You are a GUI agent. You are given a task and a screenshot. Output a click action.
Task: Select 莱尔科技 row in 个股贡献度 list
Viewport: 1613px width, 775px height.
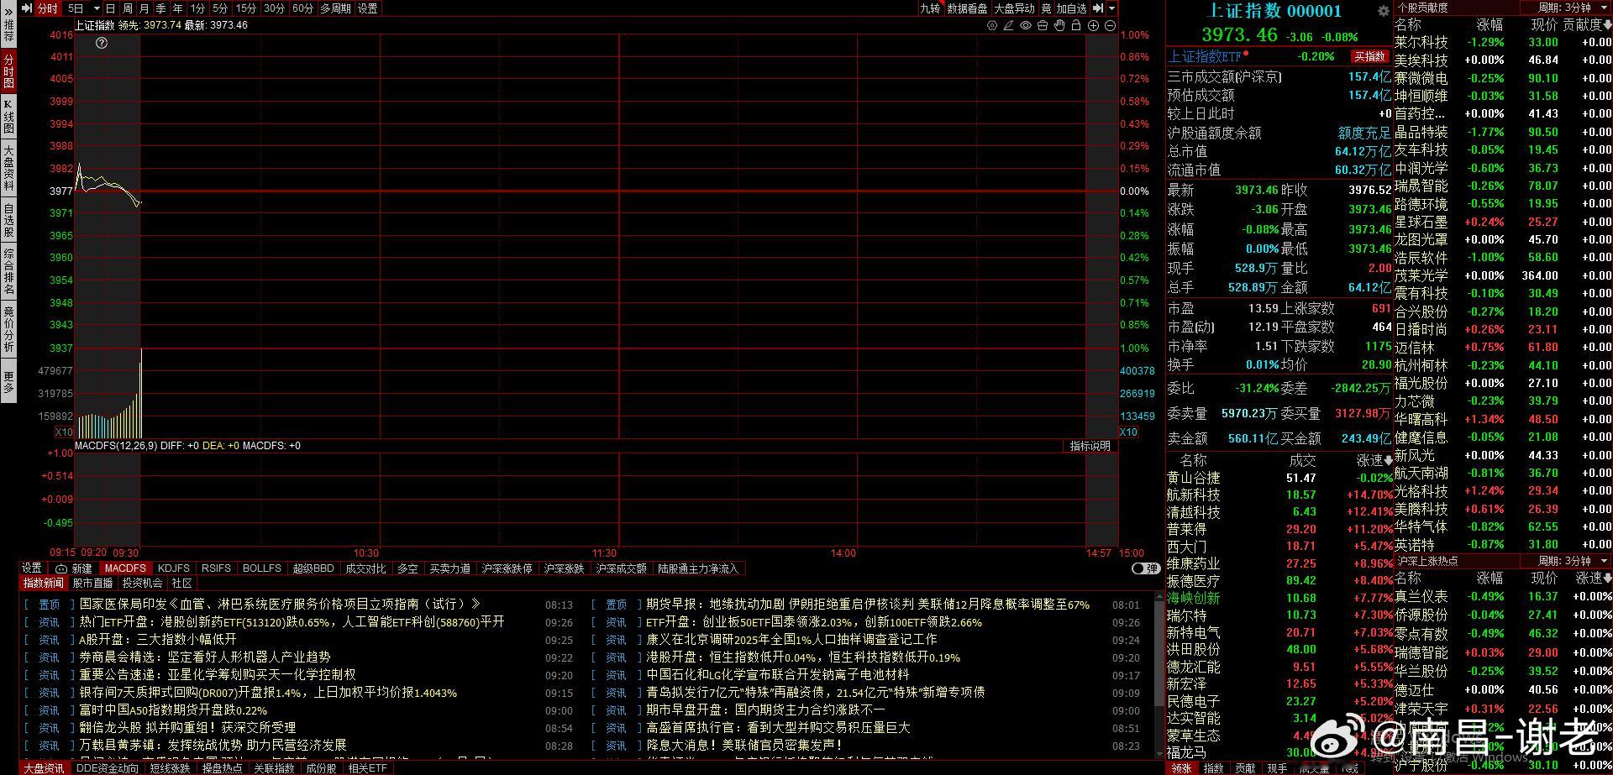(x=1503, y=42)
